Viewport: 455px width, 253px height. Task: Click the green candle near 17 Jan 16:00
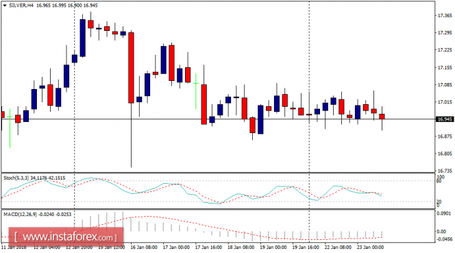click(196, 91)
